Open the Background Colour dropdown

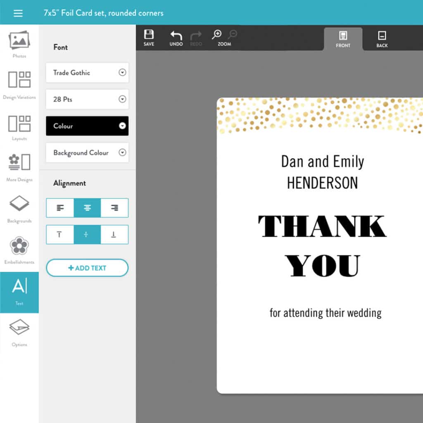pyautogui.click(x=87, y=152)
